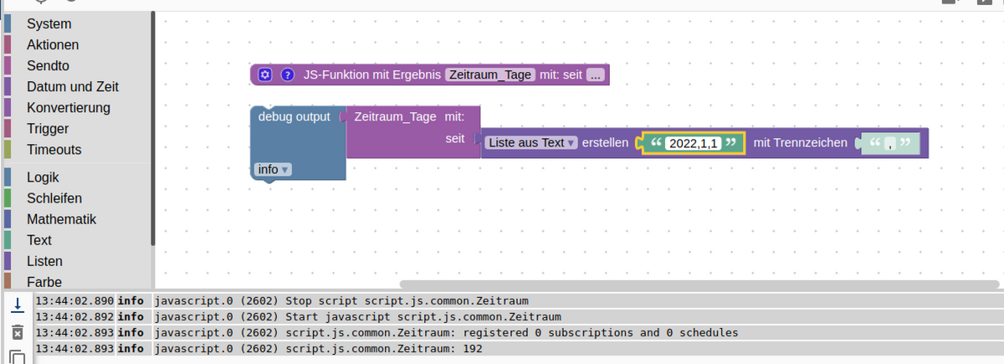Clear the log with the delete icon

[18, 333]
